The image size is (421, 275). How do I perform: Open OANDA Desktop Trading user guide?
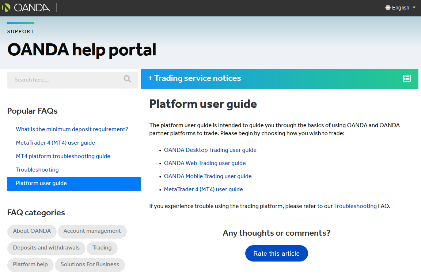click(x=210, y=150)
